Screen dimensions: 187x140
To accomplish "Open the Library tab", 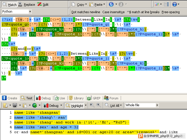I will [x=76, y=98].
